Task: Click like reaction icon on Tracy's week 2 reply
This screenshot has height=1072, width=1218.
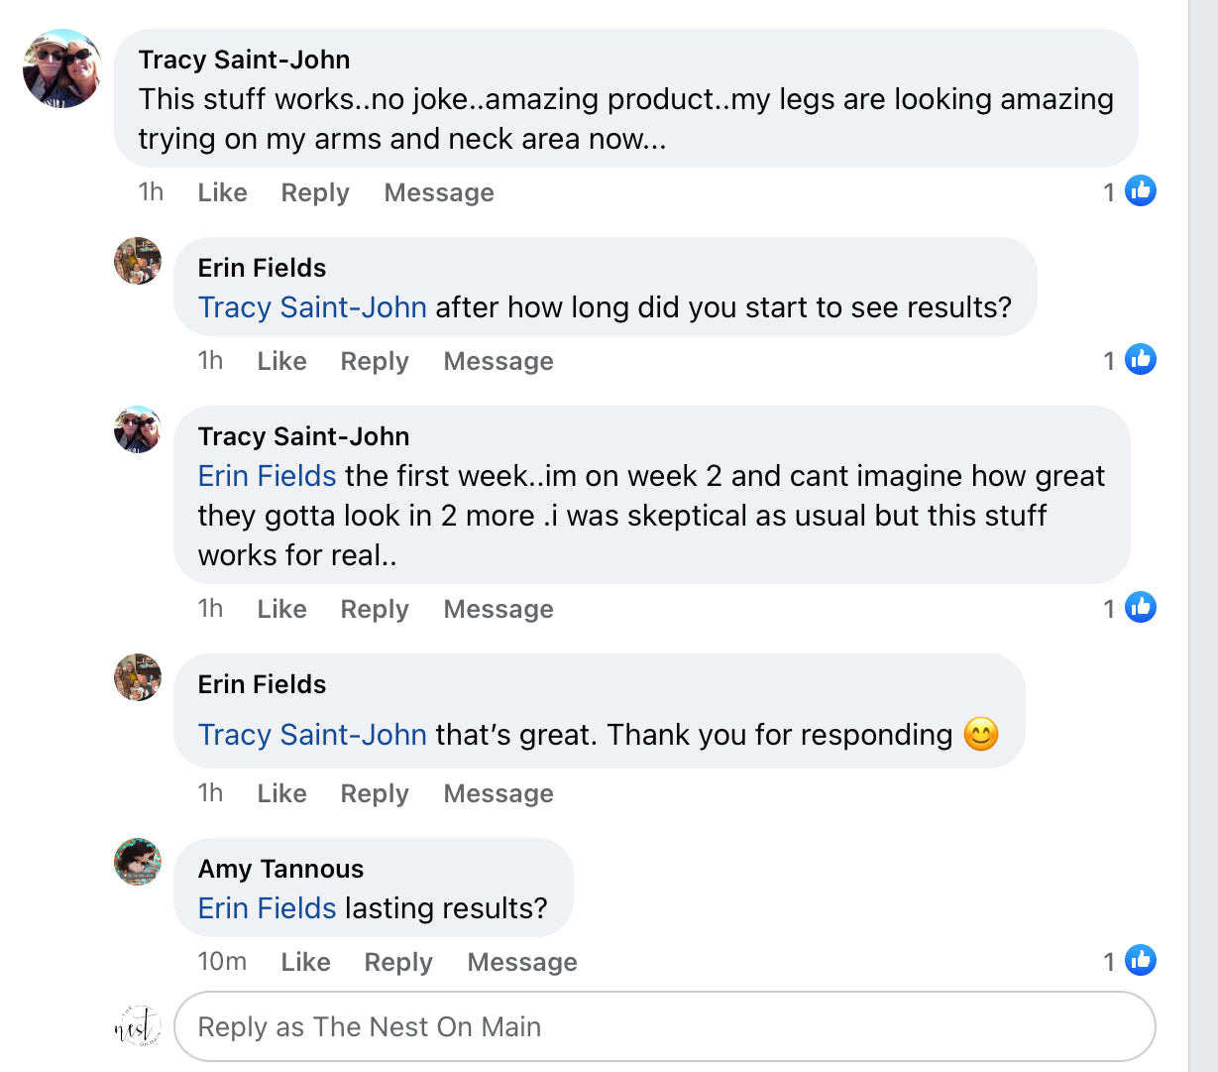Action: pyautogui.click(x=1141, y=608)
